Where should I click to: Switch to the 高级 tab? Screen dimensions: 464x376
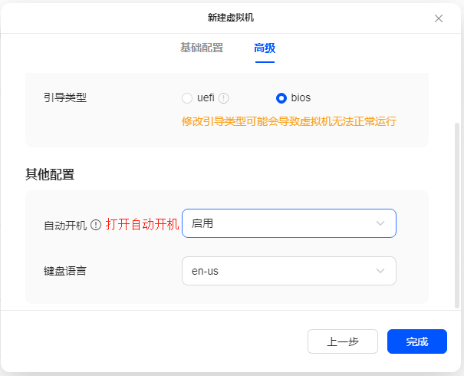point(265,48)
